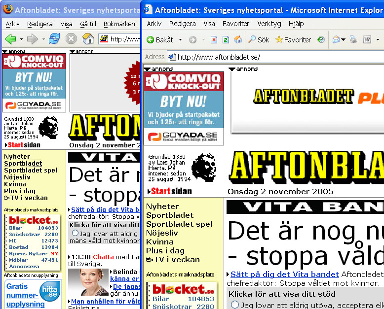384x309 pixels.
Task: Click IE address bar with aftonbladet.se URL
Action: 275,57
